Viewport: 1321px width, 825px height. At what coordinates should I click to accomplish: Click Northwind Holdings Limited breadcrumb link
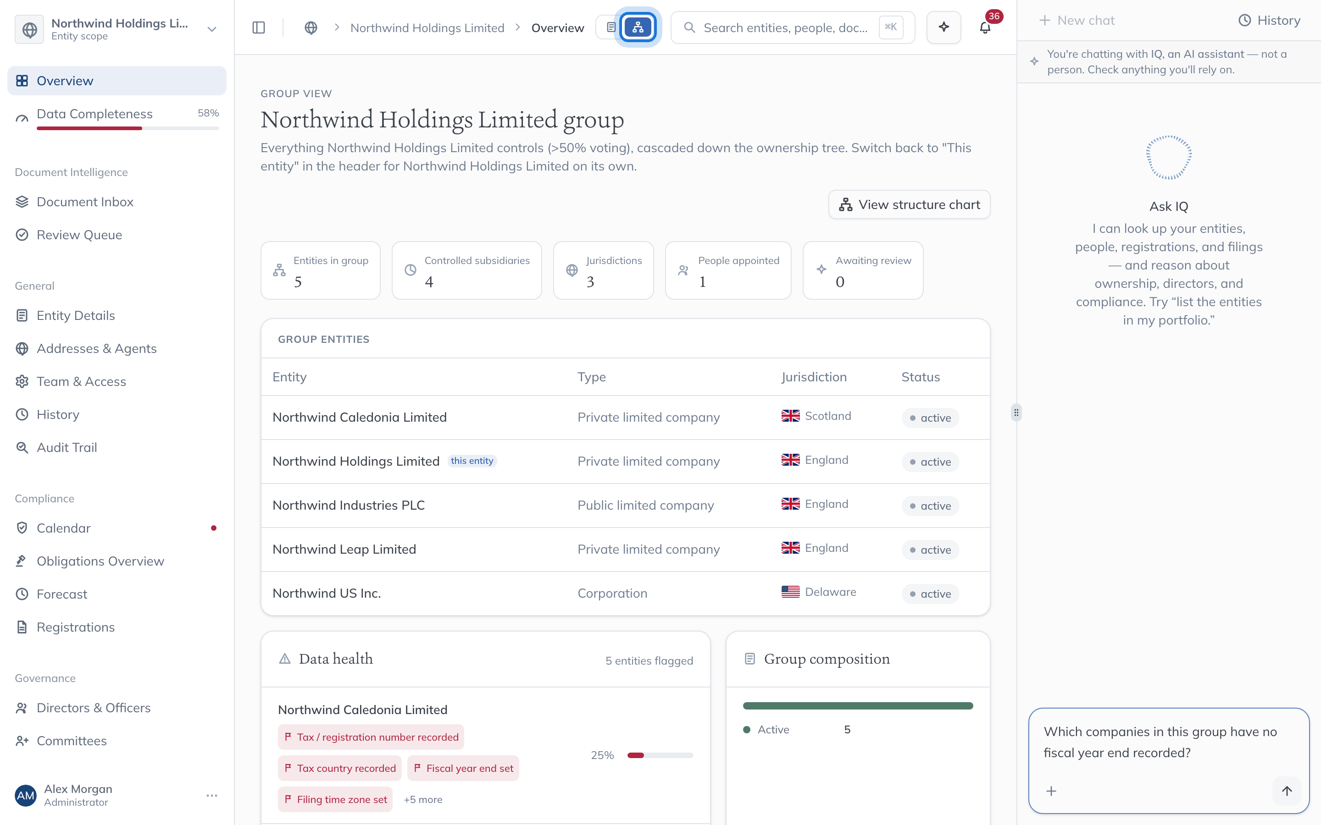427,28
